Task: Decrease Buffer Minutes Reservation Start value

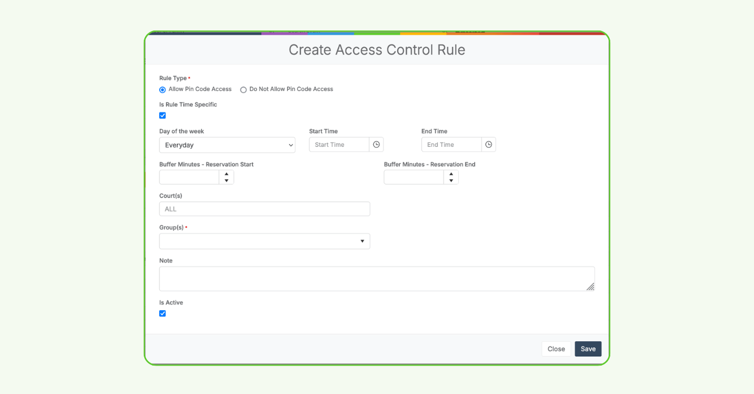Action: (x=227, y=180)
